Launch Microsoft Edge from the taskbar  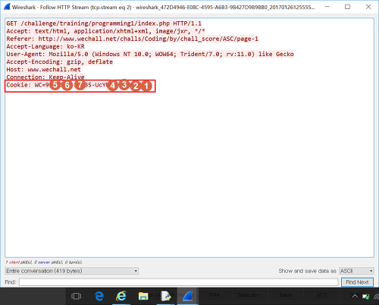[99, 296]
